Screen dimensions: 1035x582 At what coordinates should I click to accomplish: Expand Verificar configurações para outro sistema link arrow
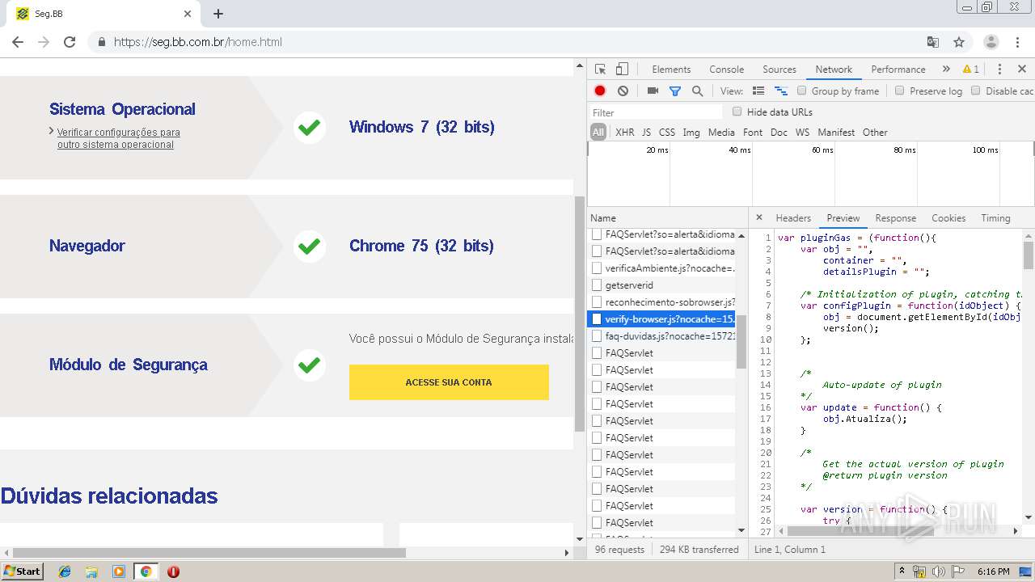click(x=52, y=131)
